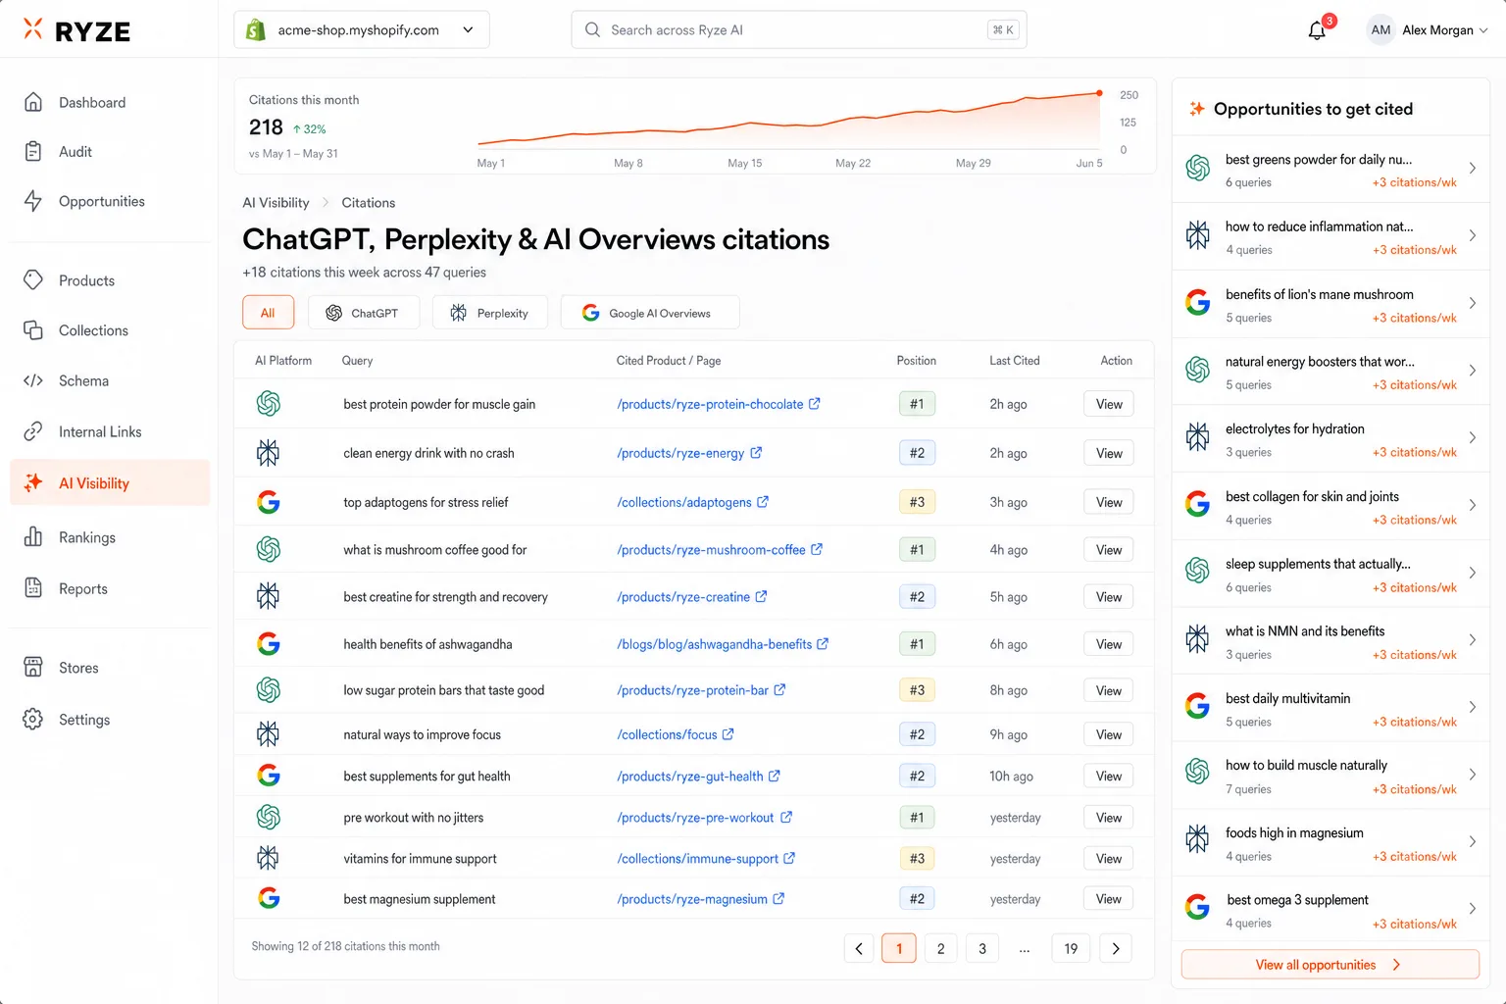Image resolution: width=1506 pixels, height=1004 pixels.
Task: Click the Last Cited column header
Action: (x=1014, y=361)
